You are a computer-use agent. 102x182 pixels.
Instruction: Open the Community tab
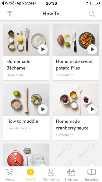(x=51, y=175)
